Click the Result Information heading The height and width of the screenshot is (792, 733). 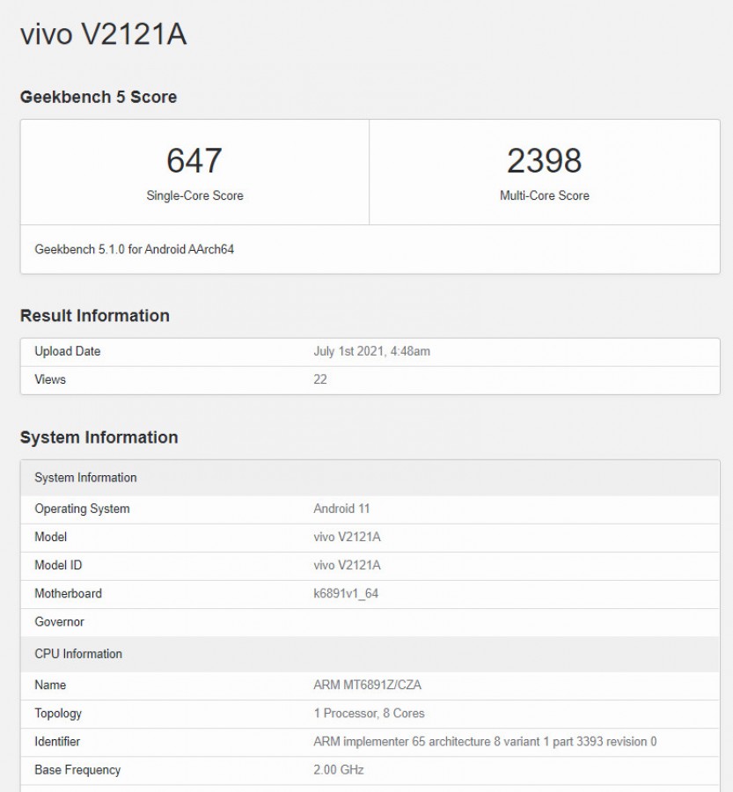[x=95, y=316]
